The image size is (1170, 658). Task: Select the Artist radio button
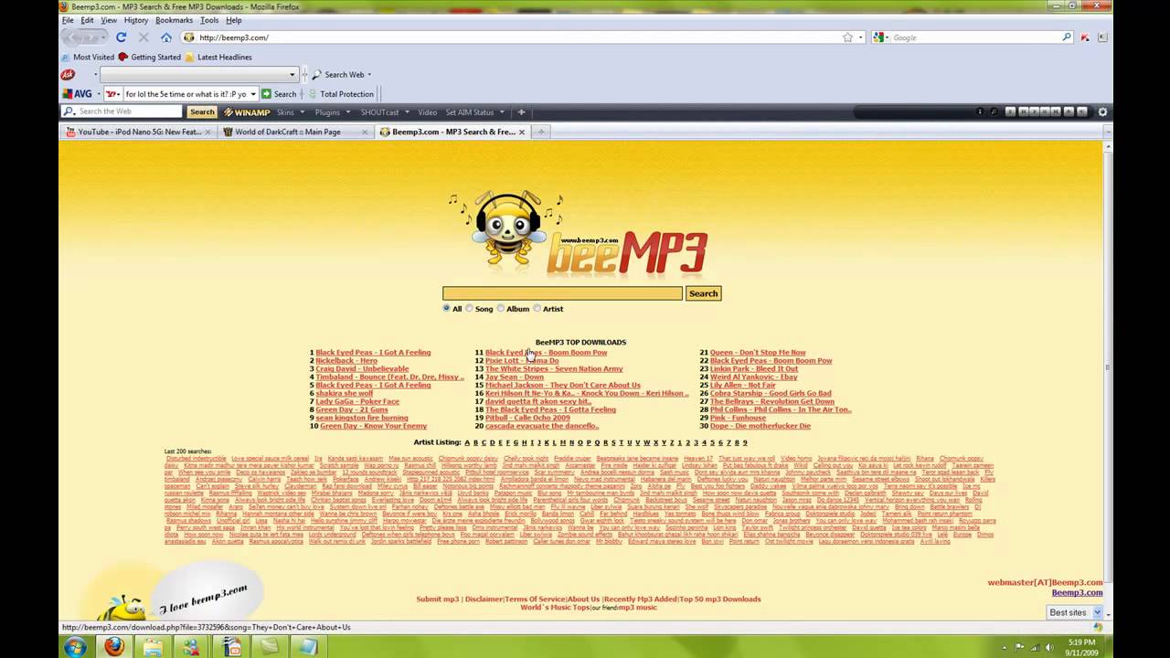[x=537, y=308]
